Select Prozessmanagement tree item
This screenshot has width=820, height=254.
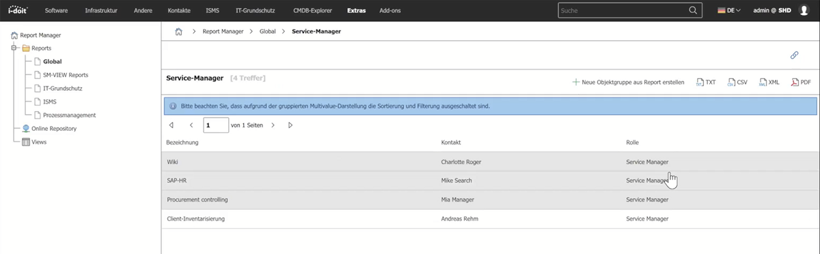tap(69, 115)
